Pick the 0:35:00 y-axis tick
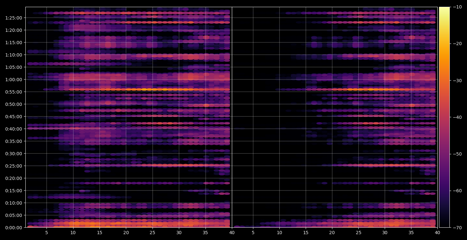The image size is (467, 240). [x=14, y=141]
